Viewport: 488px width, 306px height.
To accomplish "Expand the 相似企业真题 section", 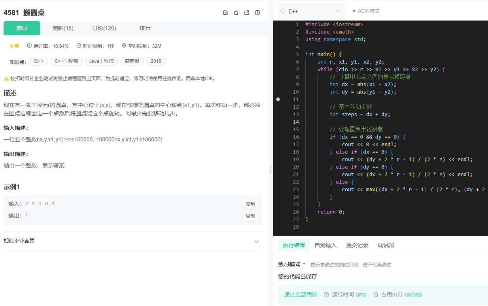I will click(x=257, y=241).
